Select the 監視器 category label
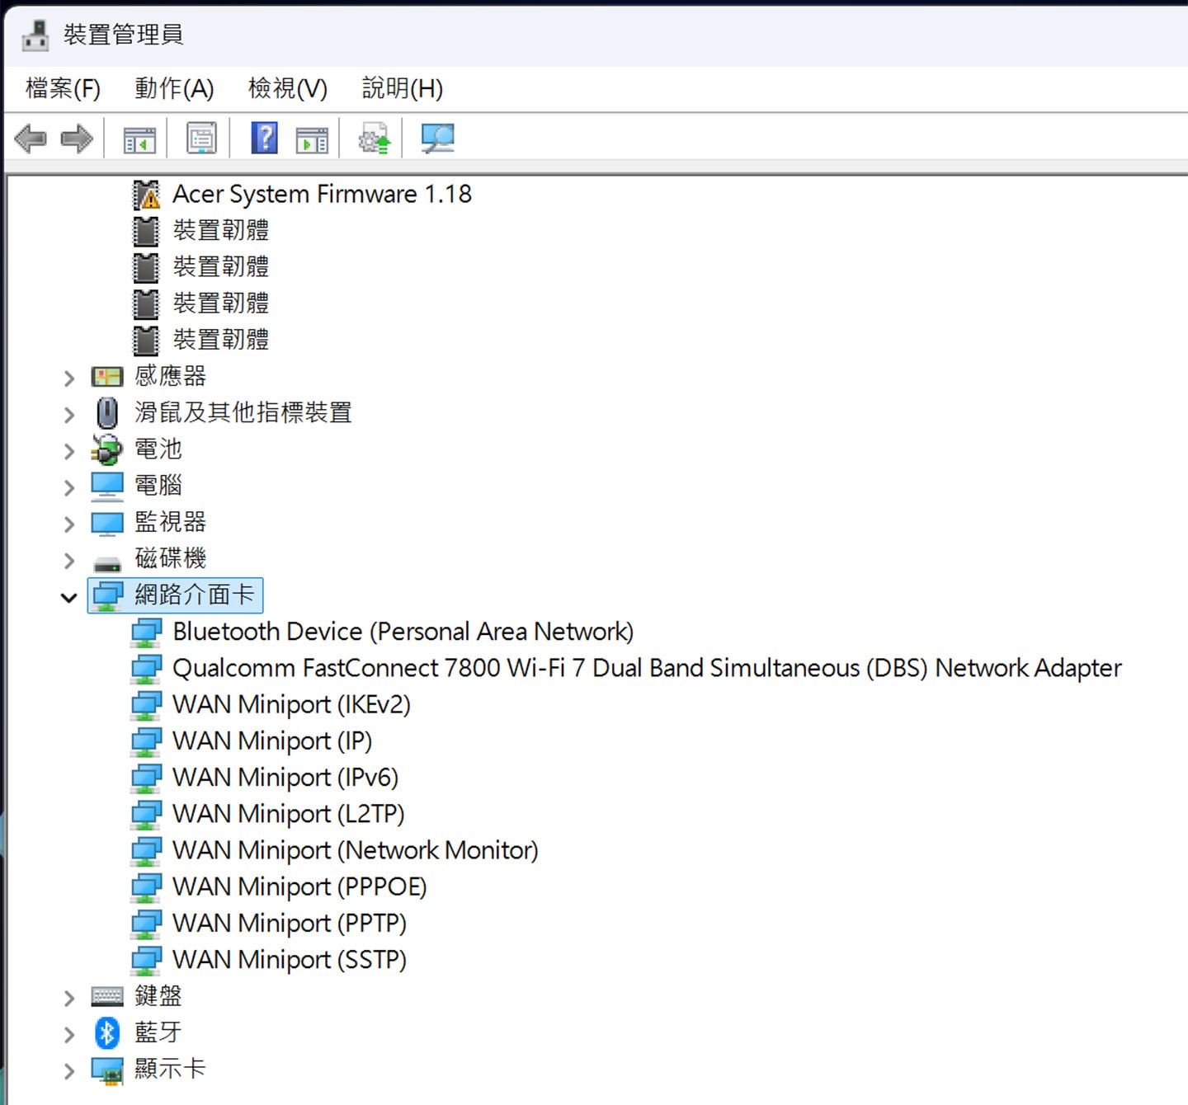Viewport: 1188px width, 1105px height. (170, 523)
